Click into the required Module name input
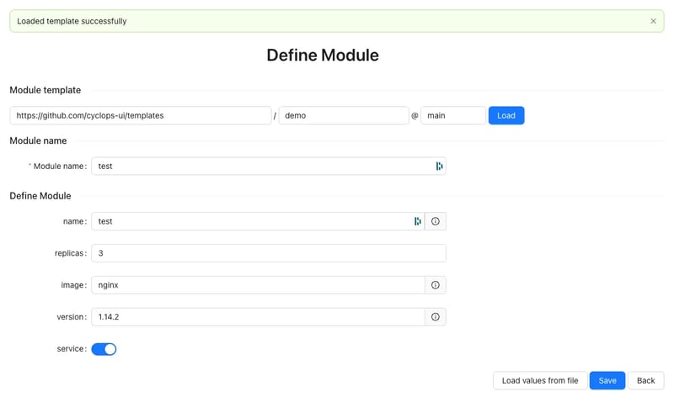674x397 pixels. pos(261,167)
